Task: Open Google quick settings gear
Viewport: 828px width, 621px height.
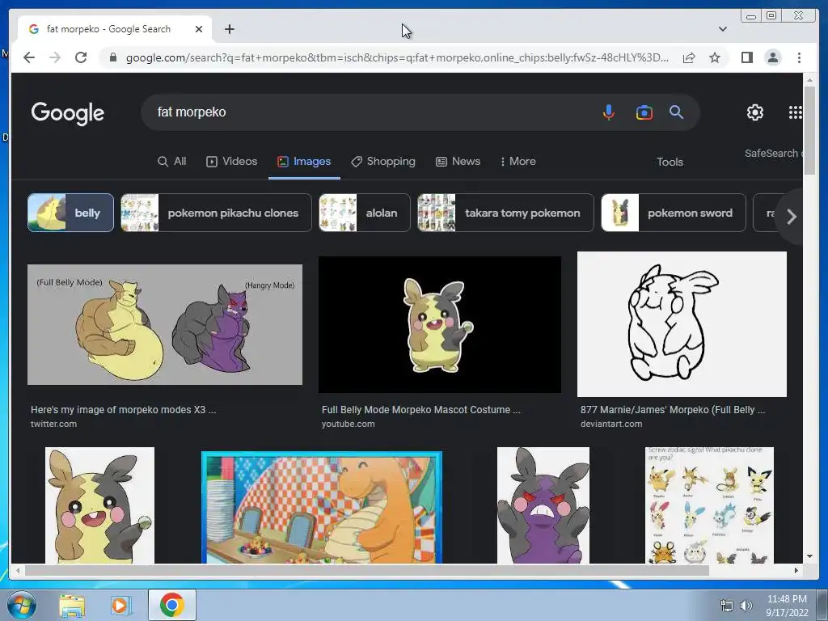Action: coord(754,112)
